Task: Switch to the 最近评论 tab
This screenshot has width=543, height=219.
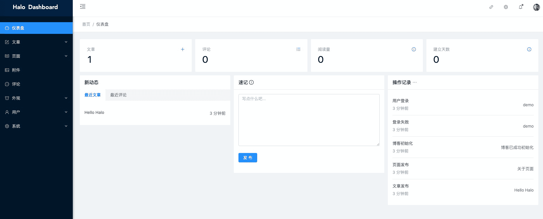Action: [118, 95]
